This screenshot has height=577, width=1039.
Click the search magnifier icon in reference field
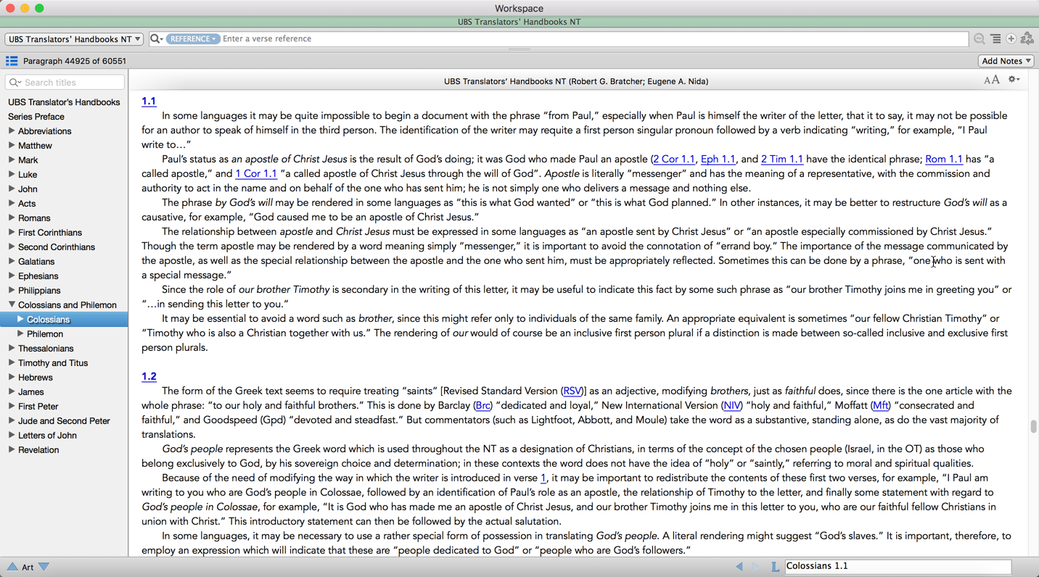156,39
